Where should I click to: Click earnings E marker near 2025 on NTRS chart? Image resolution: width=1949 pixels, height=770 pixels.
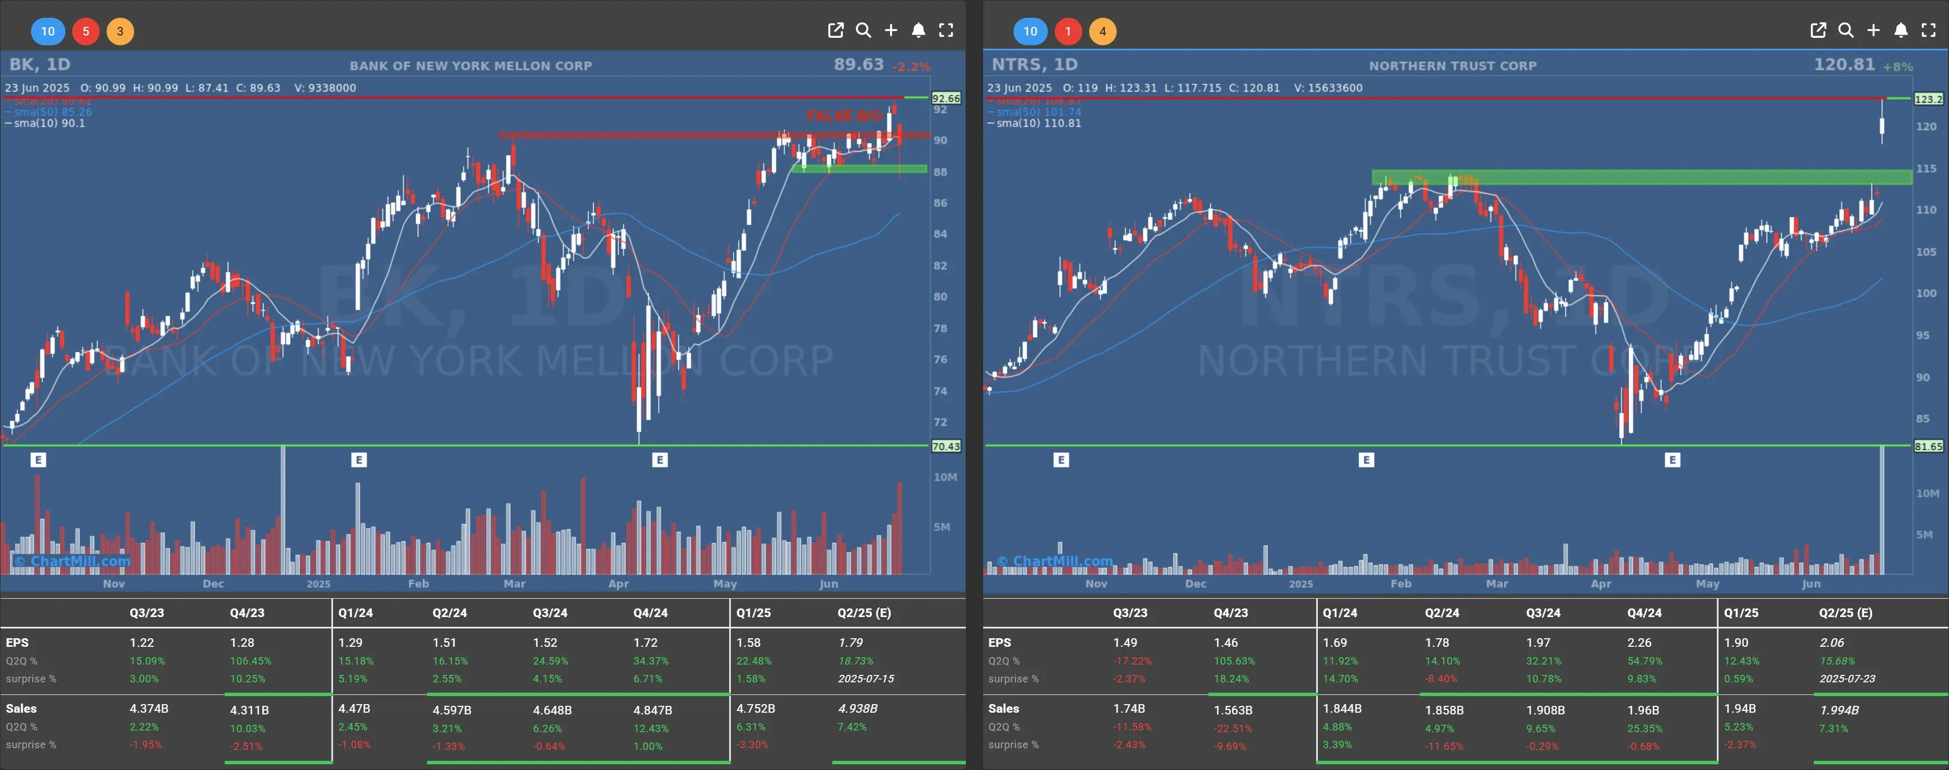[1367, 459]
